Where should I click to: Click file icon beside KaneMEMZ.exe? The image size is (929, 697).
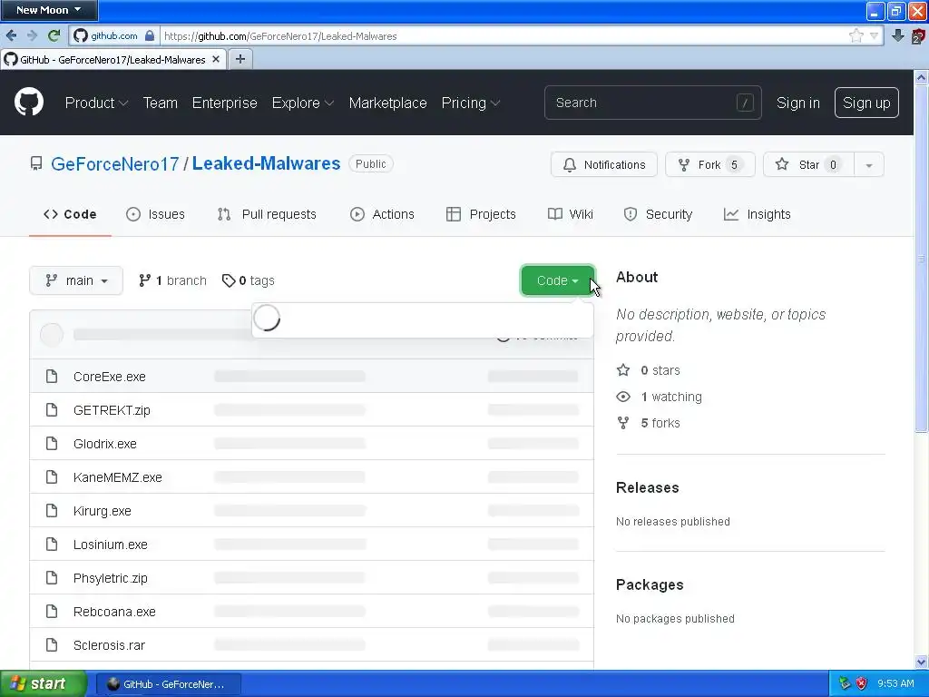[x=52, y=477]
